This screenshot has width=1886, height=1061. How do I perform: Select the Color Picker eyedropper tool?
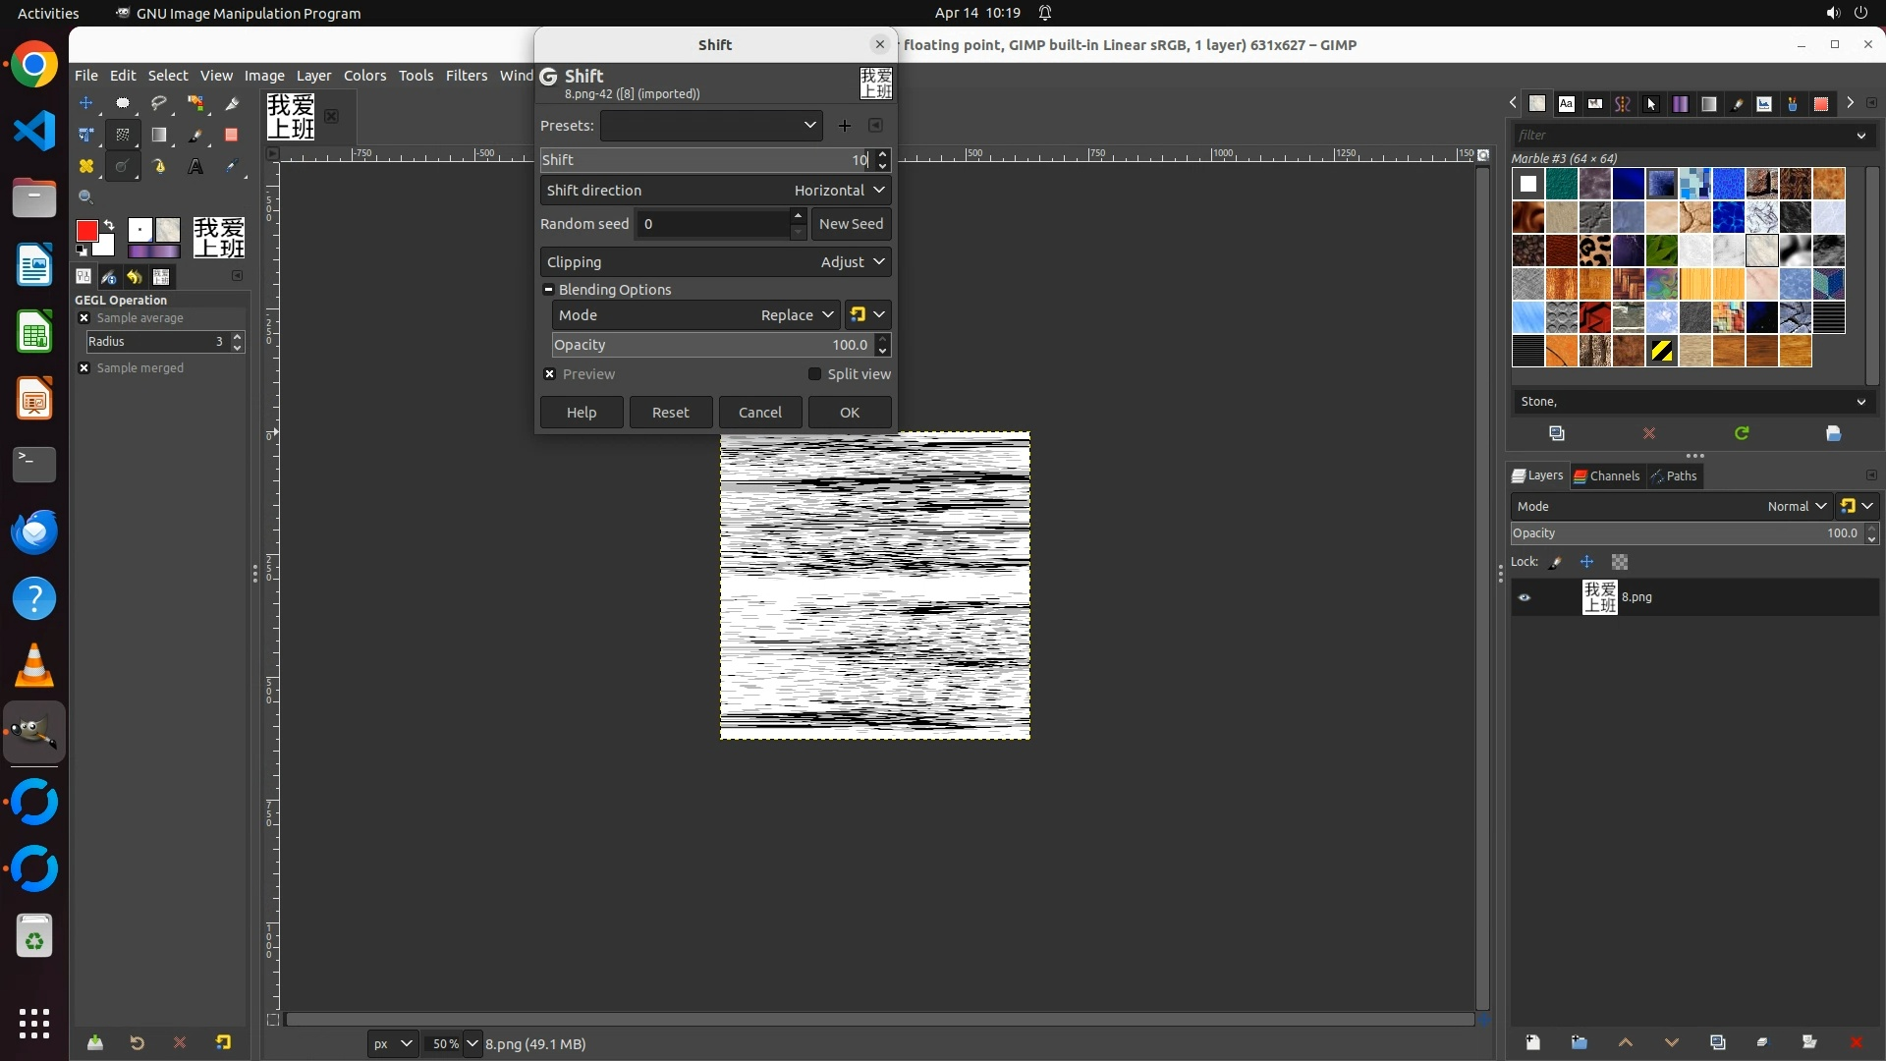[232, 167]
